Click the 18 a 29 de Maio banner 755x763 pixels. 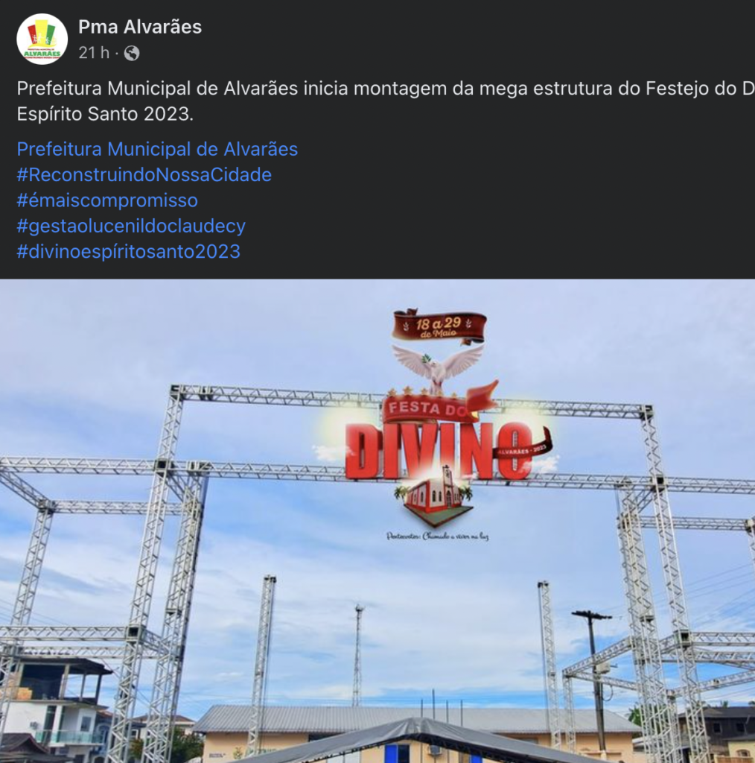pos(439,326)
